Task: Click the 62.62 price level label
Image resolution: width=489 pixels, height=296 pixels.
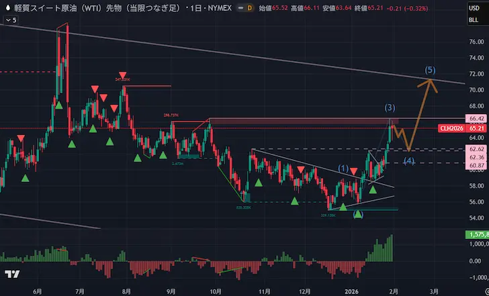Action: (x=476, y=148)
